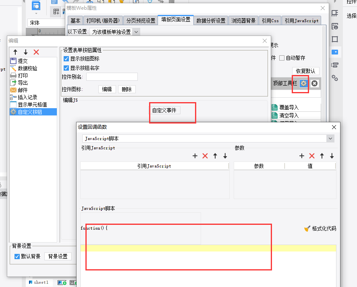Click the 引用JavaScript table column header

pos(154,166)
